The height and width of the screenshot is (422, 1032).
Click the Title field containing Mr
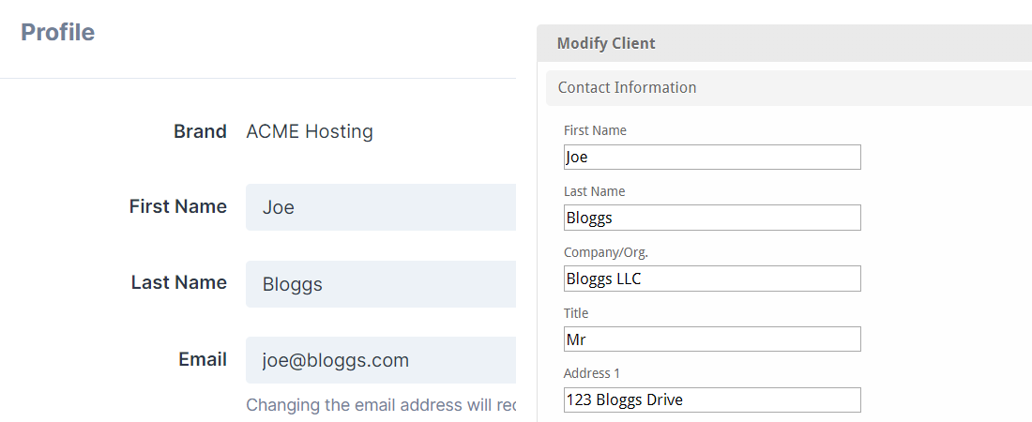pyautogui.click(x=712, y=339)
